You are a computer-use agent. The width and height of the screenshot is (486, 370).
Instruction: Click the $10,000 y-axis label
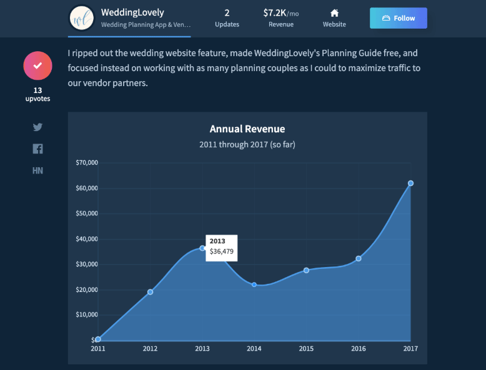87,314
